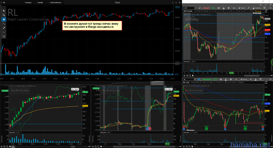Click the 19:00 time marker on the SPY time axis
The height and width of the screenshot is (148, 273).
pyautogui.click(x=231, y=73)
